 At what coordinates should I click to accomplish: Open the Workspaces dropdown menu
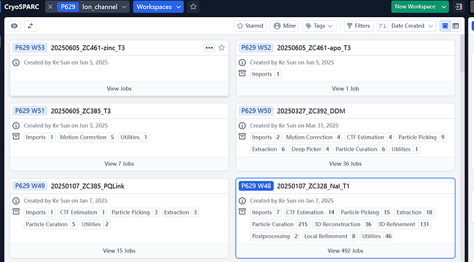[x=159, y=7]
